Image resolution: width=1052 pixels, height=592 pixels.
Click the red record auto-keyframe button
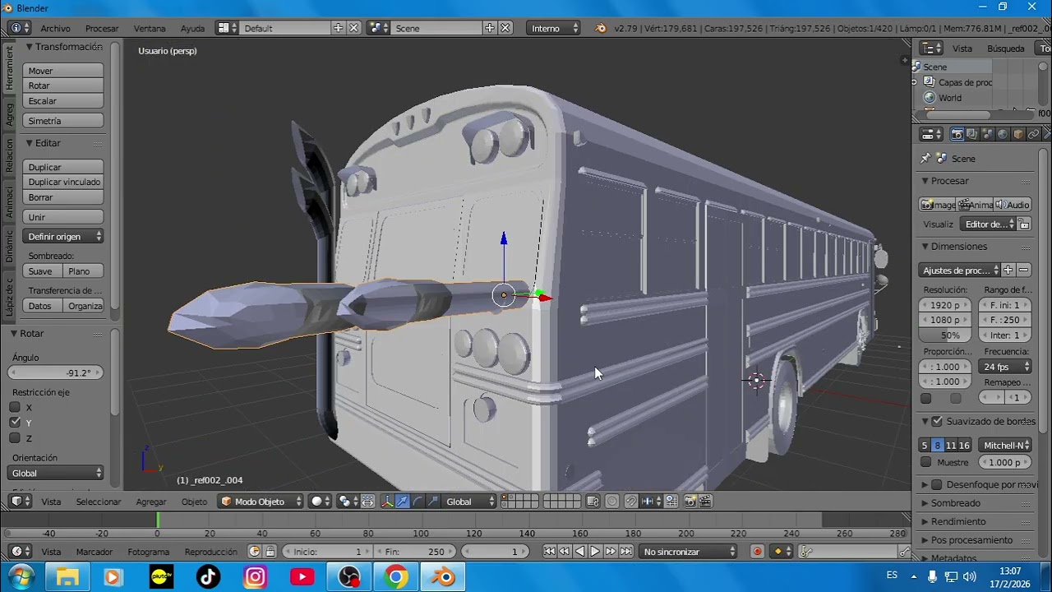(x=757, y=552)
